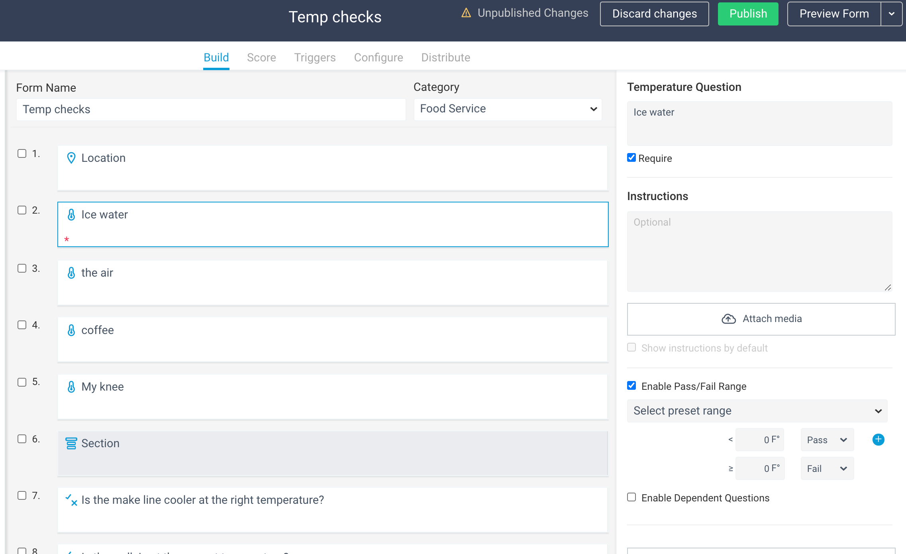Select checkbox for question 4 coffee

tap(22, 325)
